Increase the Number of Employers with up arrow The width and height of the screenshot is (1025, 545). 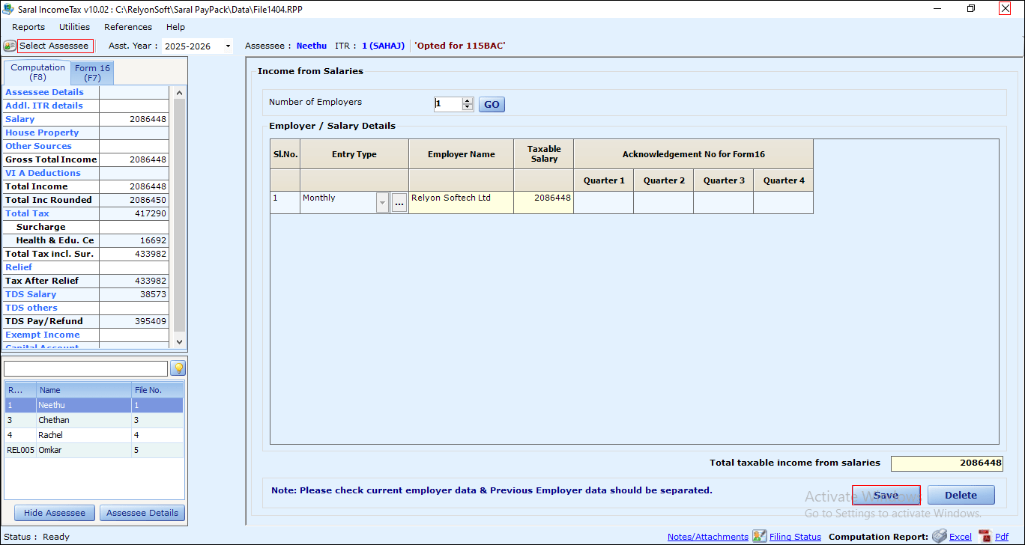[x=468, y=101]
